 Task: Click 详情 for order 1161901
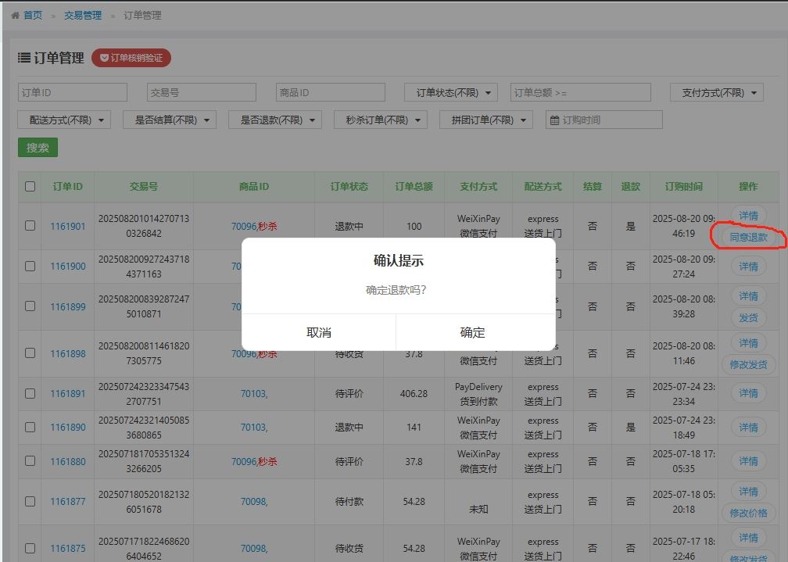748,216
